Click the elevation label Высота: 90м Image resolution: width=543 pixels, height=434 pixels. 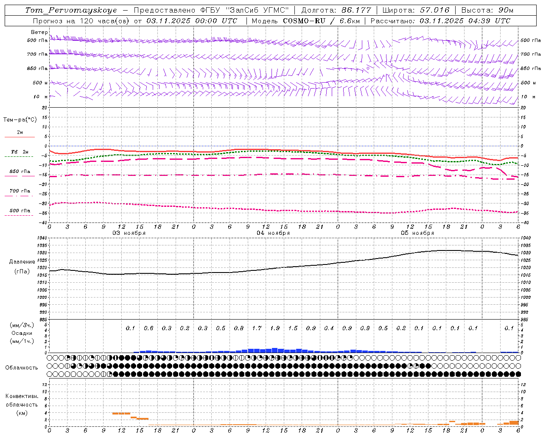coord(487,10)
